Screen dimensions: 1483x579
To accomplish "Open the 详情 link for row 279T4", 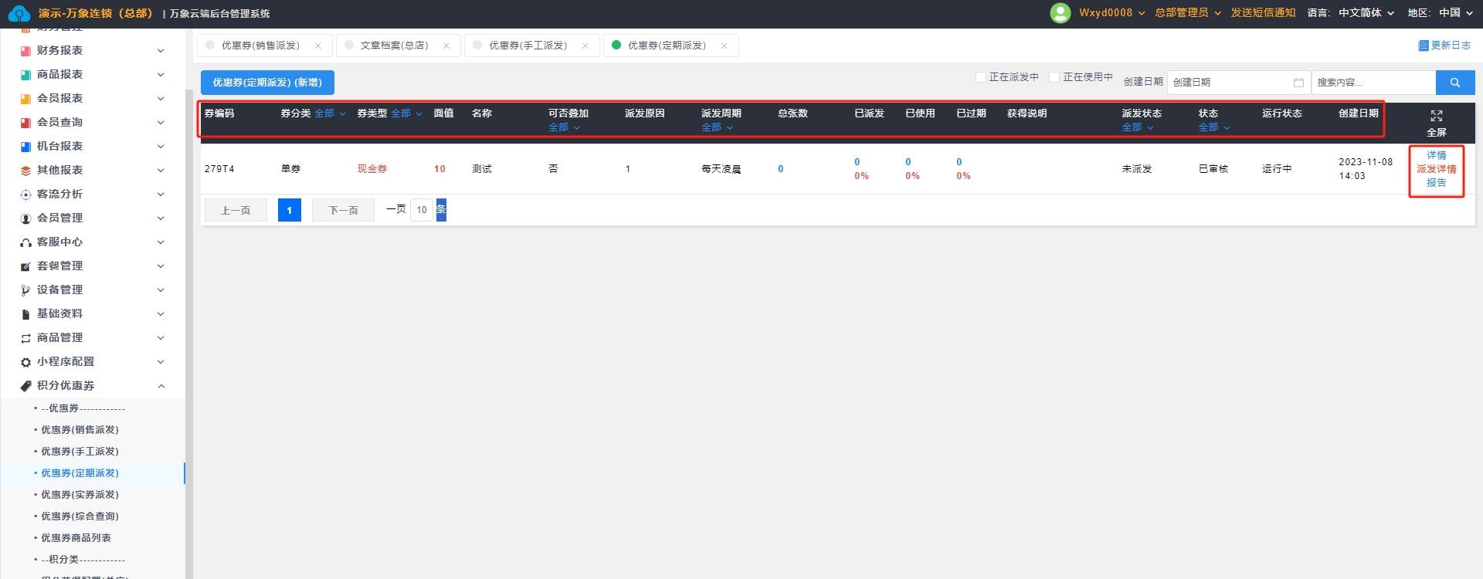I will pyautogui.click(x=1436, y=155).
